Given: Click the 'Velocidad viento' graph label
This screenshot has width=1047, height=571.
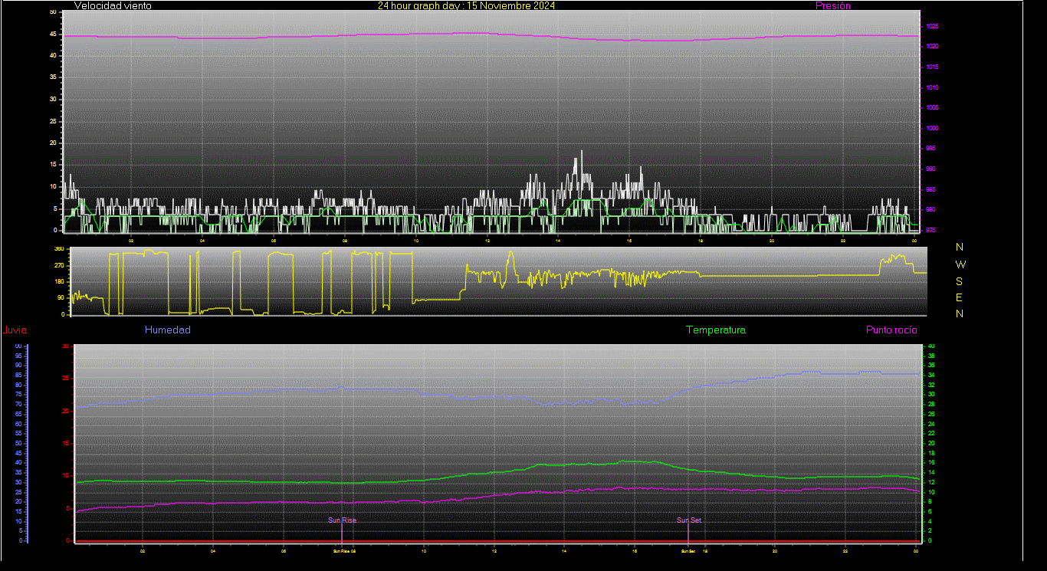Looking at the screenshot, I should (113, 5).
